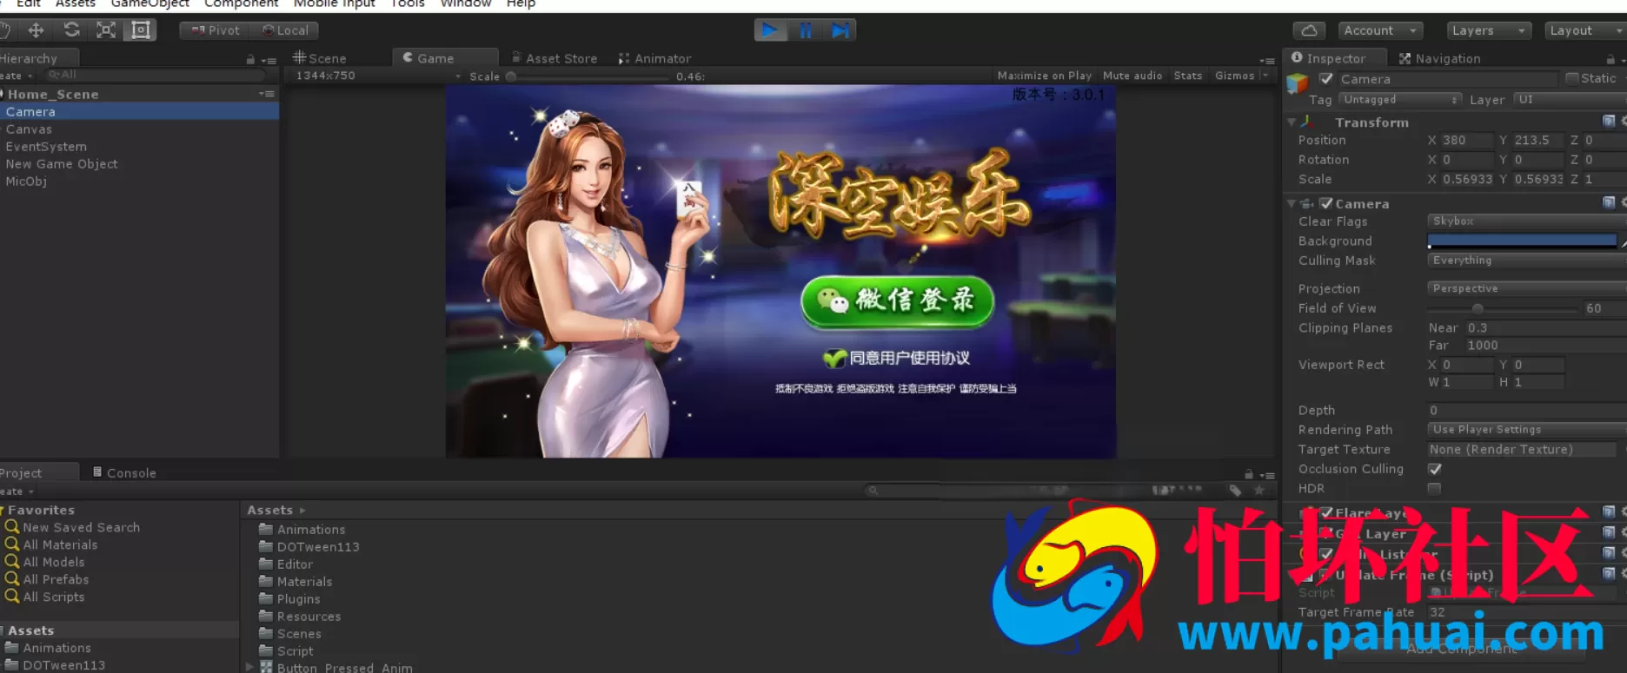Click the Far clipping plane field

1545,345
